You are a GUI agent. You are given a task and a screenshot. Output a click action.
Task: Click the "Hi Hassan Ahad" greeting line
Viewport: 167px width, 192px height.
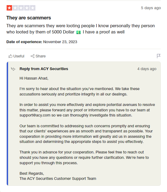(34, 78)
